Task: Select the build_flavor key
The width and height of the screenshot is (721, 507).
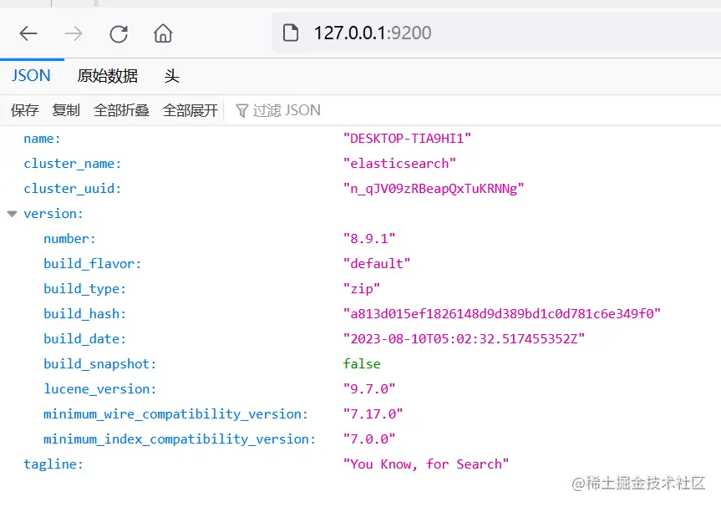Action: tap(92, 264)
